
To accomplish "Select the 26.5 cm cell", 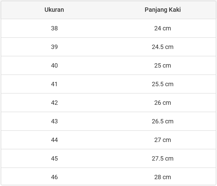I will (163, 121).
